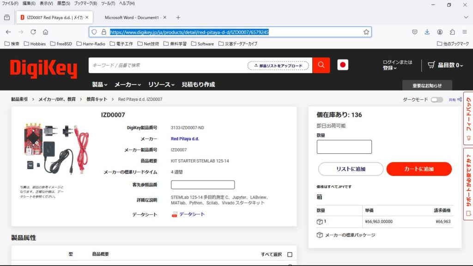Screen dimensions: 473x266
Task: Go forward using the browser forward arrow
Action: point(21,32)
